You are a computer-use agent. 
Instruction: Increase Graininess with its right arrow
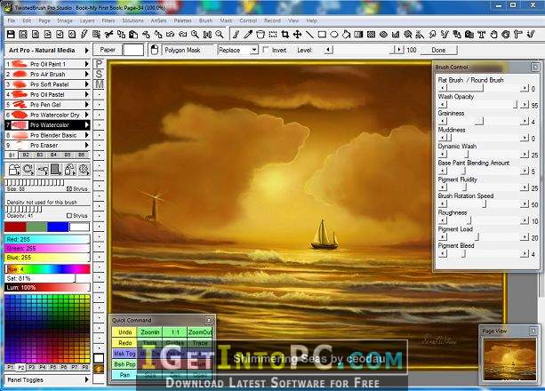[524, 121]
